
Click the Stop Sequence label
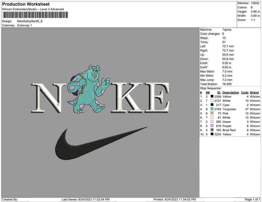[x=211, y=88]
